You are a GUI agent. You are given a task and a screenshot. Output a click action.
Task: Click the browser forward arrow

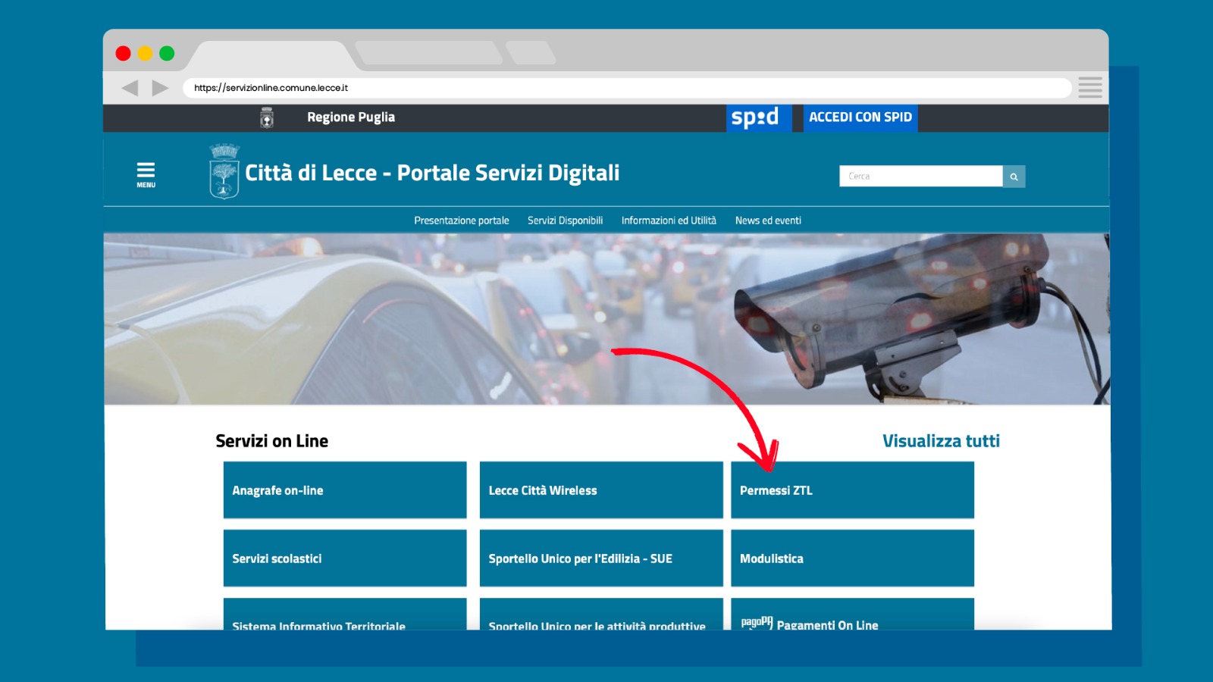tap(160, 88)
